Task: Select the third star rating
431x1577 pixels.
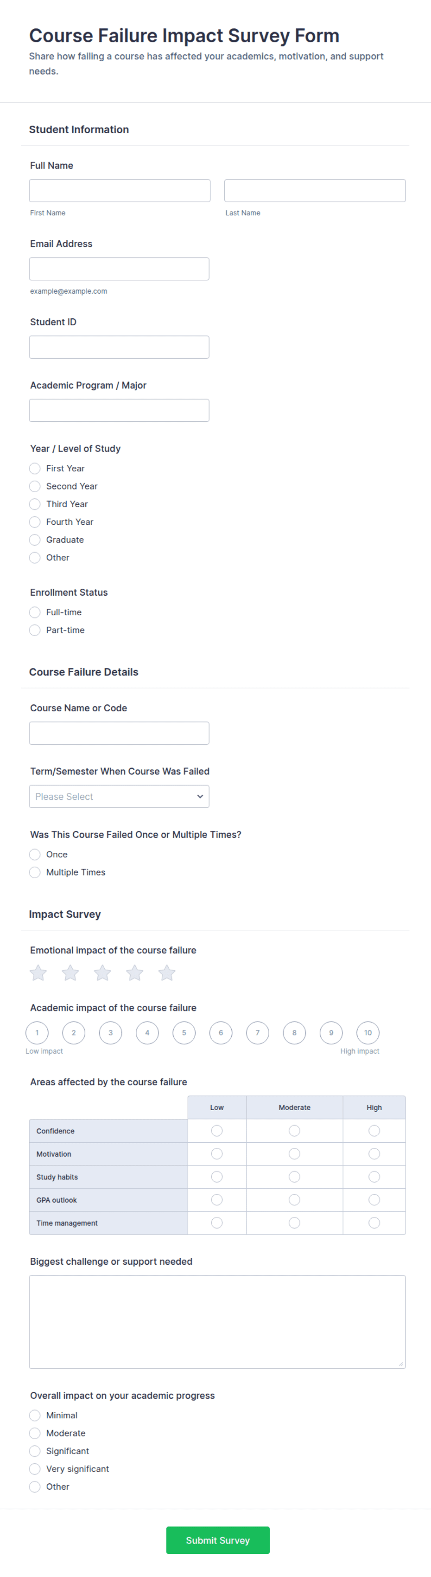Action: [102, 973]
